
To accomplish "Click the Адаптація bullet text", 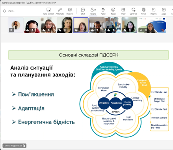I will [x=31, y=108].
